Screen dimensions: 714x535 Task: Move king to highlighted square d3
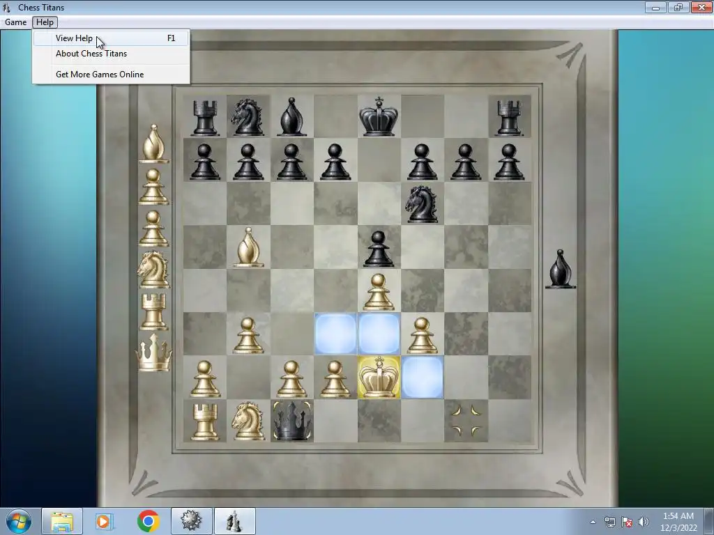click(x=335, y=334)
